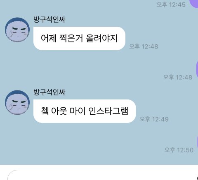This screenshot has height=180, width=198.
Task: Tap the emoticon icon in the input bar
Action: click(x=196, y=178)
